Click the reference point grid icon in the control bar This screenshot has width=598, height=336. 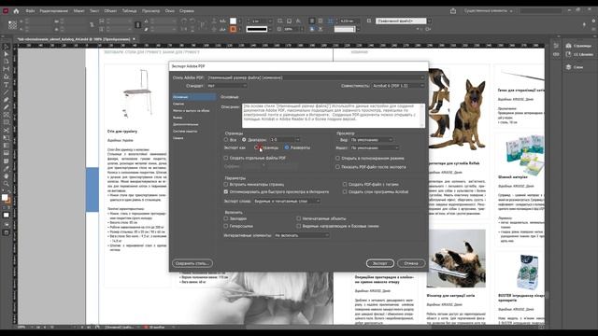pyautogui.click(x=12, y=25)
